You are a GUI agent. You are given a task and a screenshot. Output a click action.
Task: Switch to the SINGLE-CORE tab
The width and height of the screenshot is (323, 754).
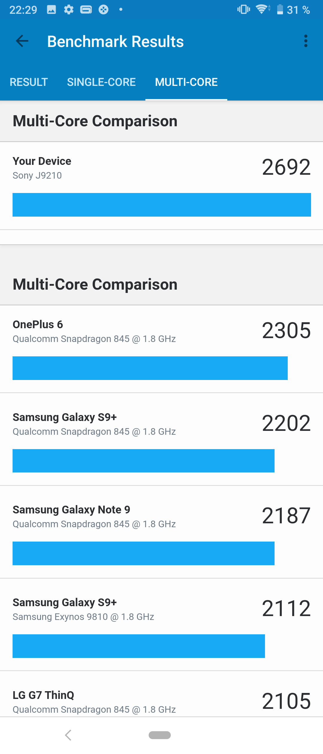[101, 82]
